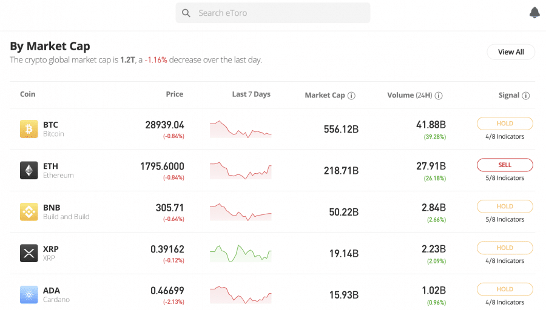The width and height of the screenshot is (546, 310).
Task: Click BNB price 305.71
Action: (x=170, y=208)
